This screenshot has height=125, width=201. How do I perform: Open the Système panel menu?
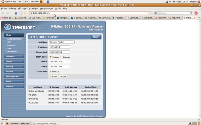pos(34,1)
